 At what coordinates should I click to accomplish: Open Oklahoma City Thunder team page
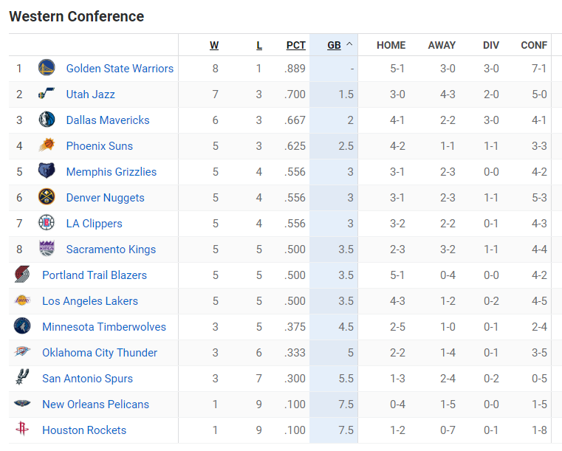coord(100,353)
